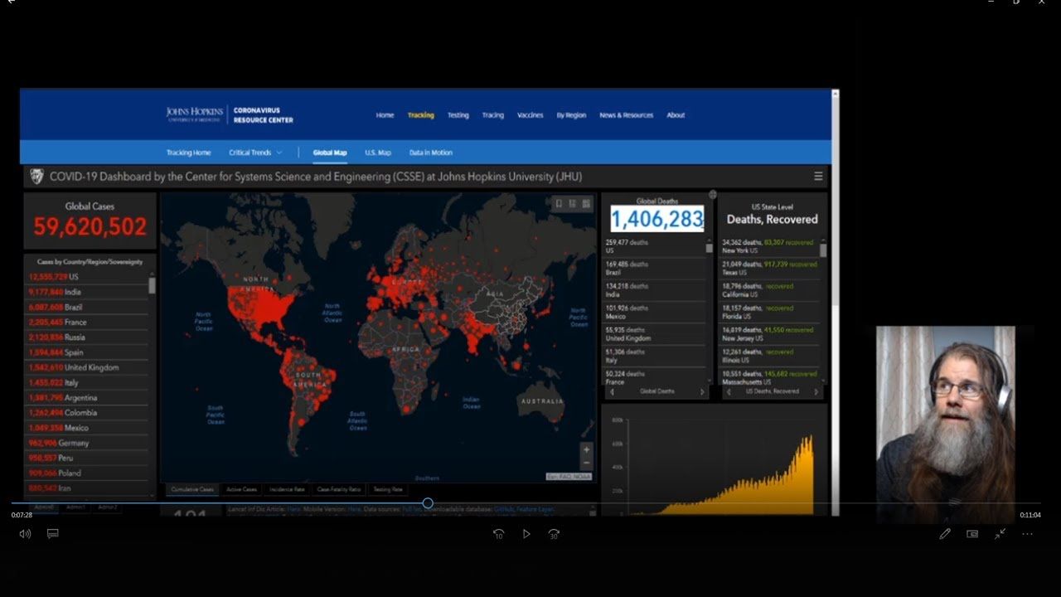Switch to the U.S. Map tab
This screenshot has height=597, width=1061.
pos(378,153)
